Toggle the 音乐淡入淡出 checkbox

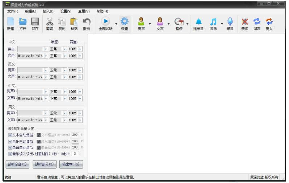pos(10,154)
